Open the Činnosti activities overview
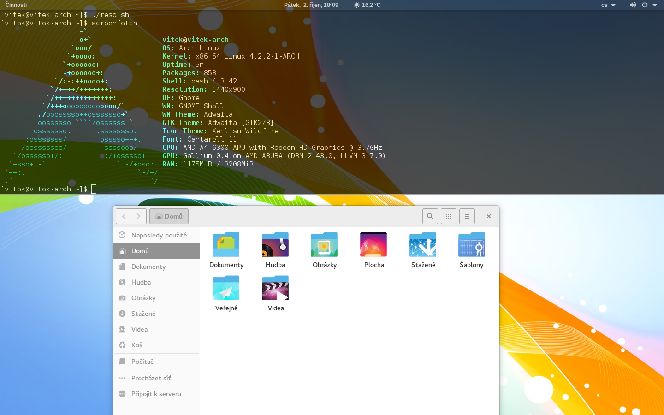664x415 pixels. coord(16,5)
